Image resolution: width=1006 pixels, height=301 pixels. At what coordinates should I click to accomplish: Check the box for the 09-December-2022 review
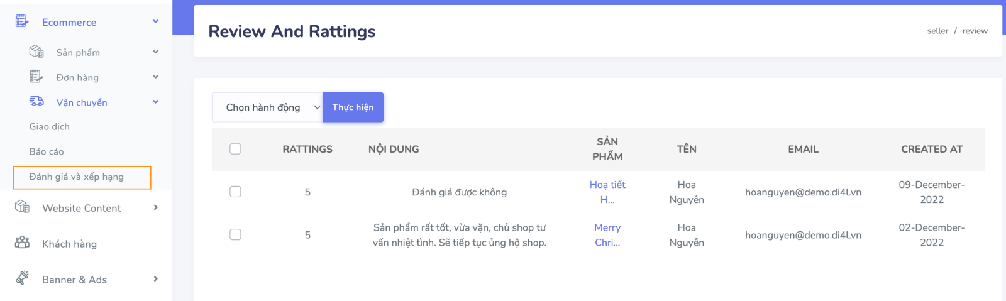pos(235,192)
